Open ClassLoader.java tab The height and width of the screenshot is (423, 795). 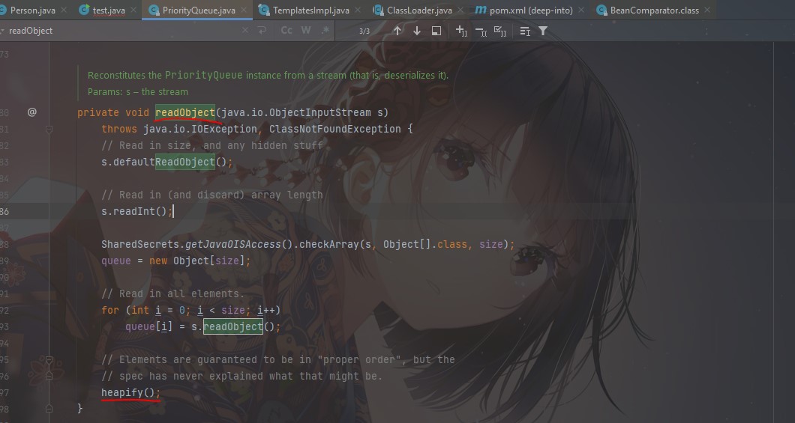(x=418, y=10)
